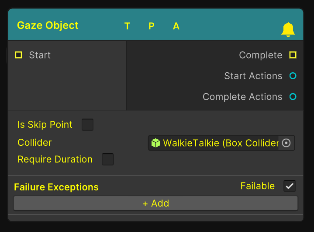Viewport: 314px width, 232px height.
Task: Enable the Is Skip Point checkbox
Action: pos(87,125)
